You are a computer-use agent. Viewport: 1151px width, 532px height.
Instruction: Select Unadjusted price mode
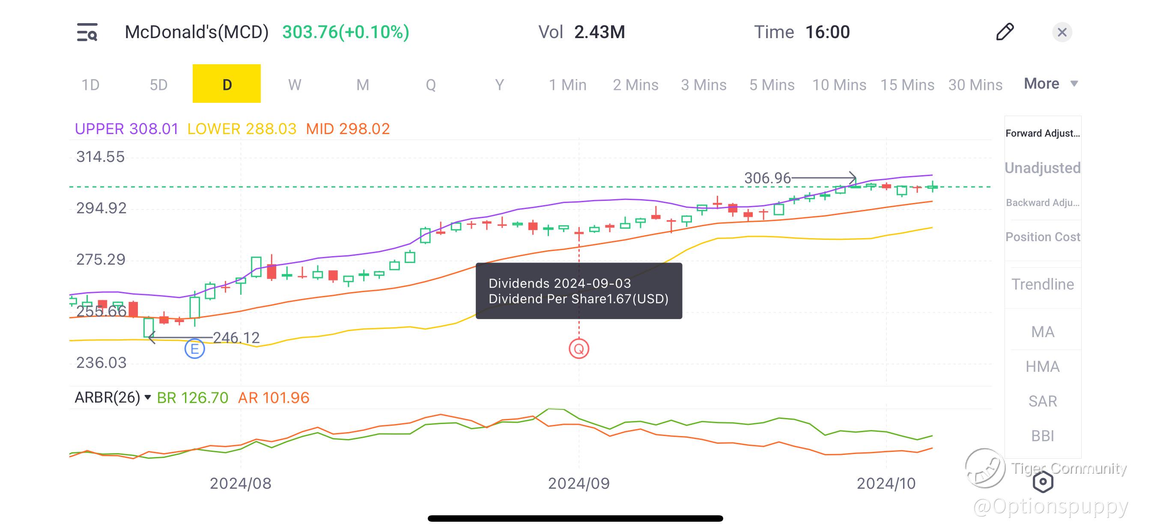pyautogui.click(x=1042, y=167)
